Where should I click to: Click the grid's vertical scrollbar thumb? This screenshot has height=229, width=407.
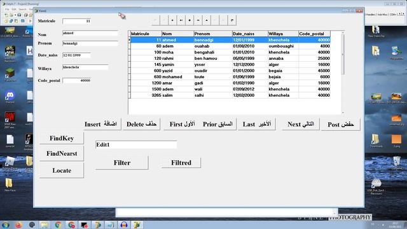(343, 55)
